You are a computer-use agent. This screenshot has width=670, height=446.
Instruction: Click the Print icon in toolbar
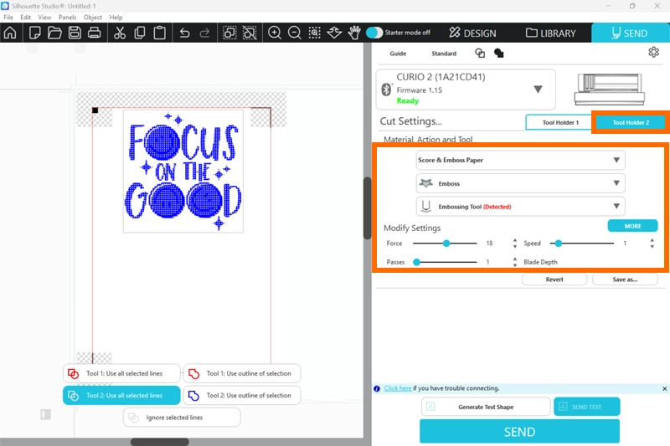95,33
